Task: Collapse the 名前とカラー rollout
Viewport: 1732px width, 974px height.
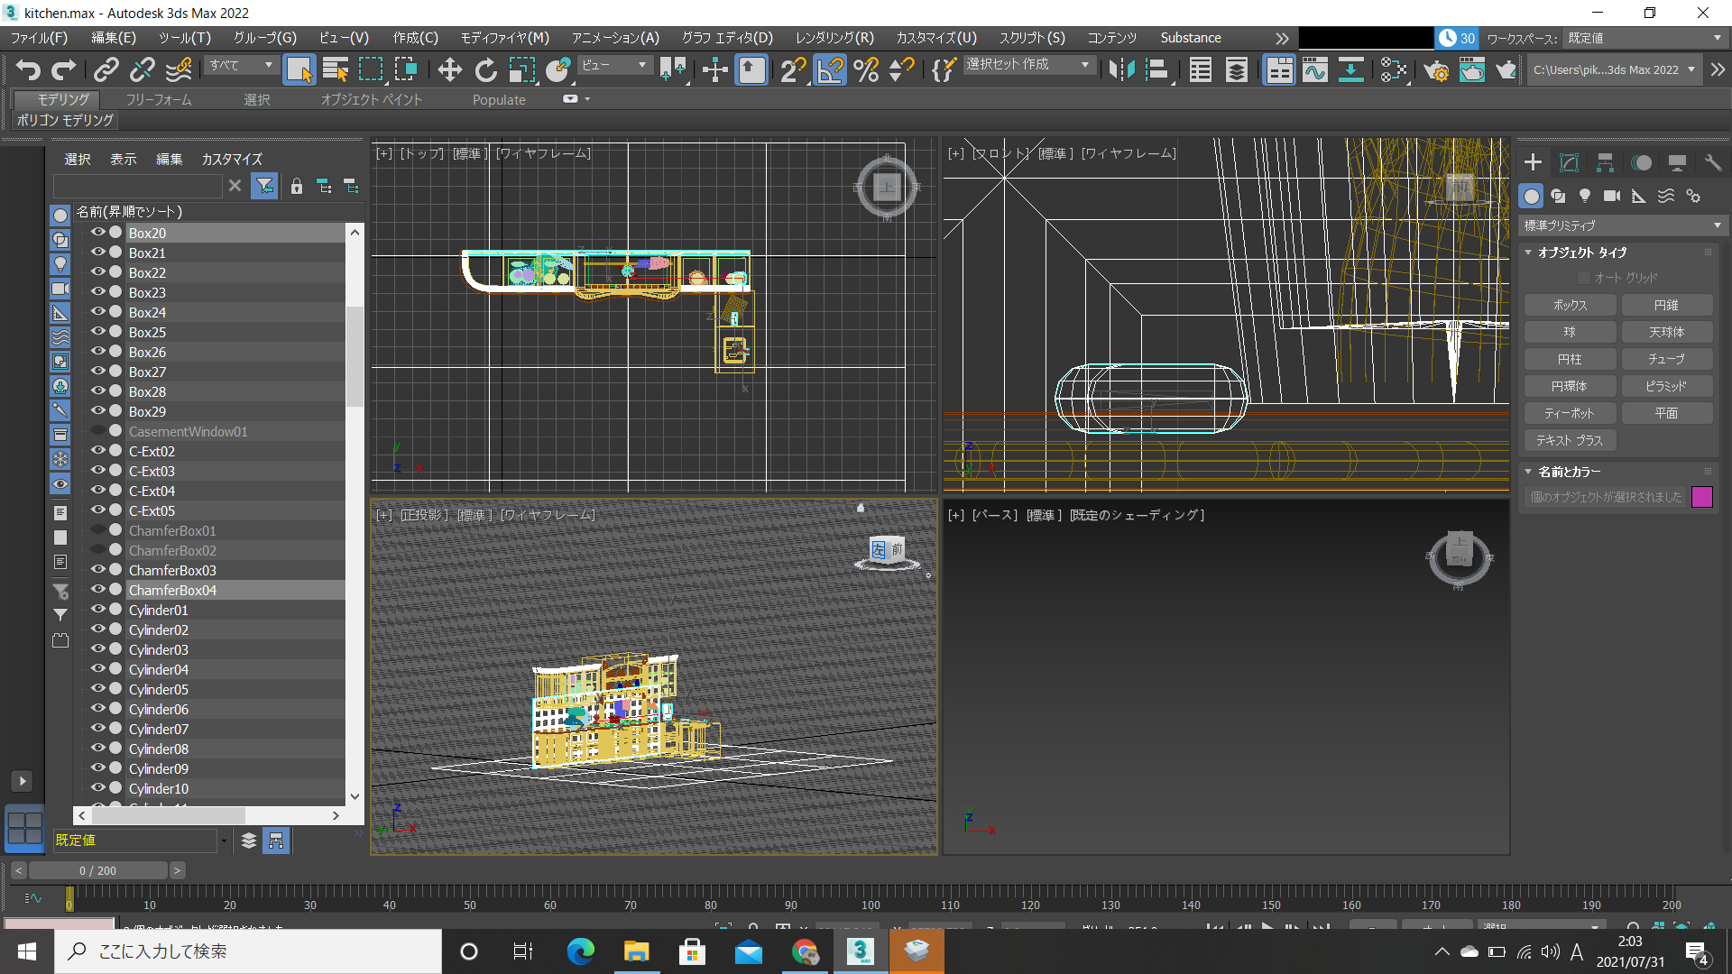Action: tap(1529, 472)
